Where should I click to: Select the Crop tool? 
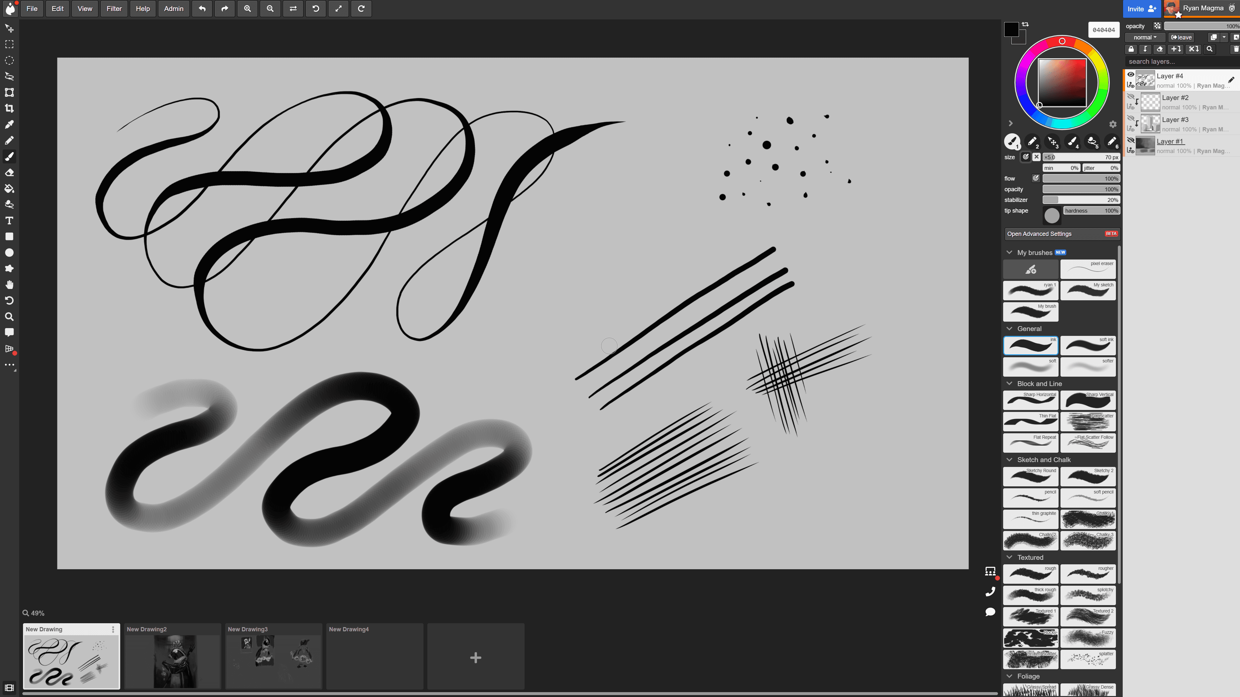(9, 108)
